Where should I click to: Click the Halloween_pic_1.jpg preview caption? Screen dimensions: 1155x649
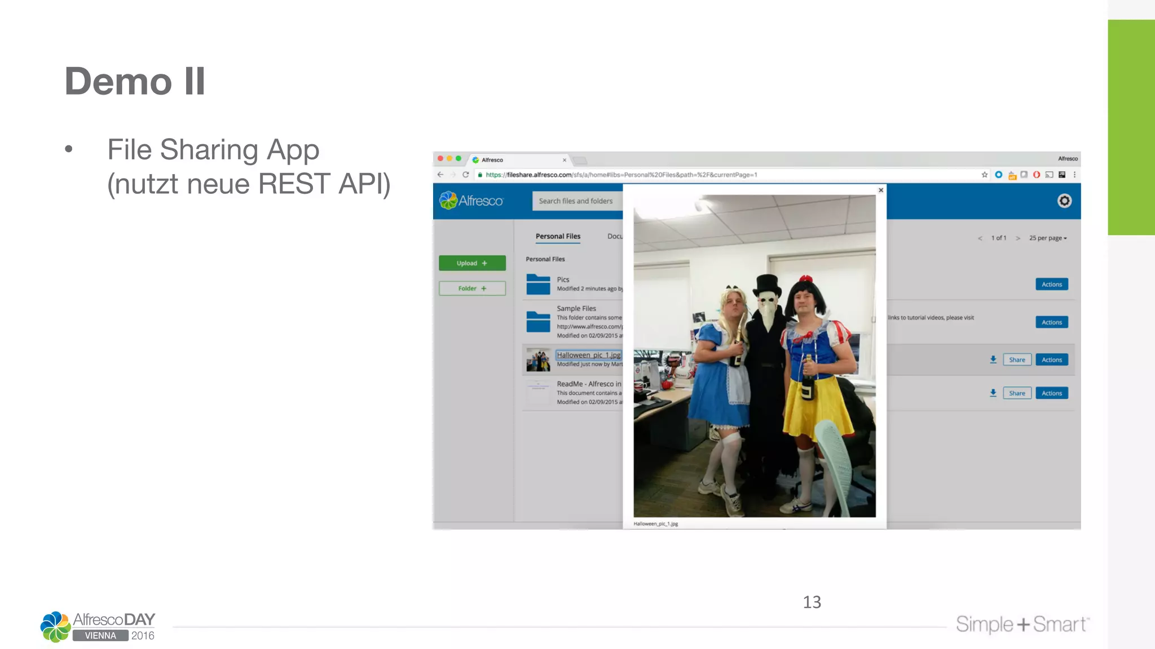click(655, 524)
